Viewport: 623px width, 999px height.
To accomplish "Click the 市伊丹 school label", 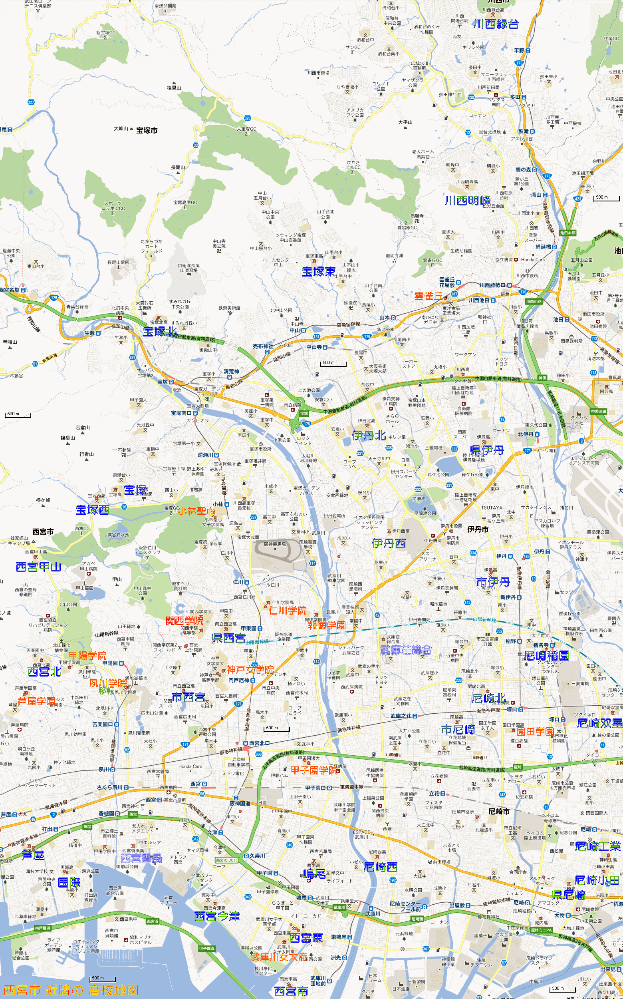I will click(x=493, y=582).
